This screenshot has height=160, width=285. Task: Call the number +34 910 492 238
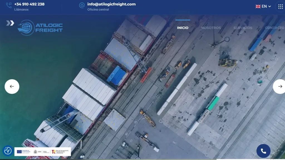point(30,4)
